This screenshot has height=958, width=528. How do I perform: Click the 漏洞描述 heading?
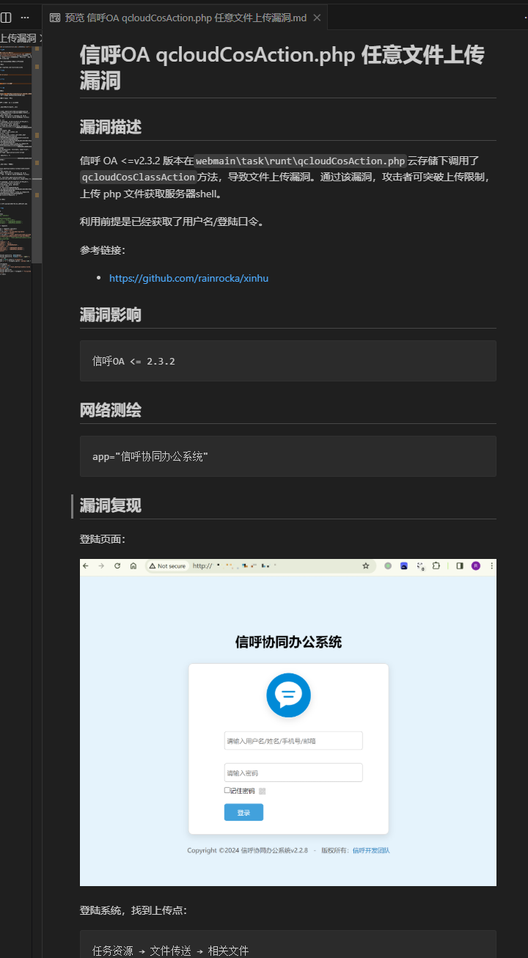pos(111,127)
